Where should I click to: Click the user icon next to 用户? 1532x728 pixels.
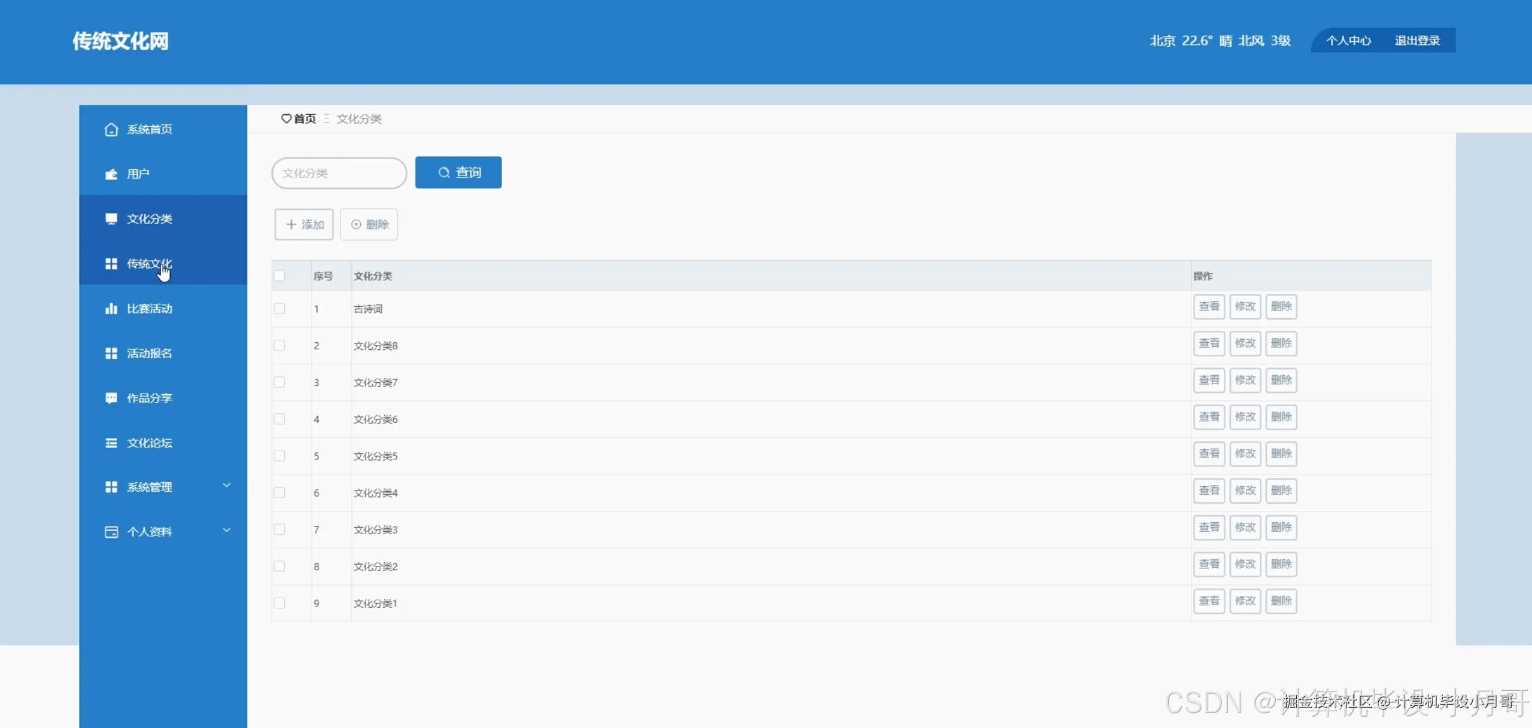pyautogui.click(x=111, y=174)
